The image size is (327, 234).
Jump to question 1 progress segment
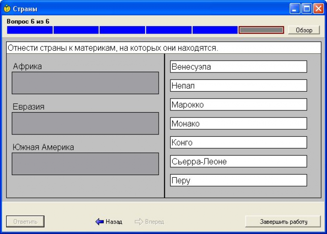tap(30, 30)
